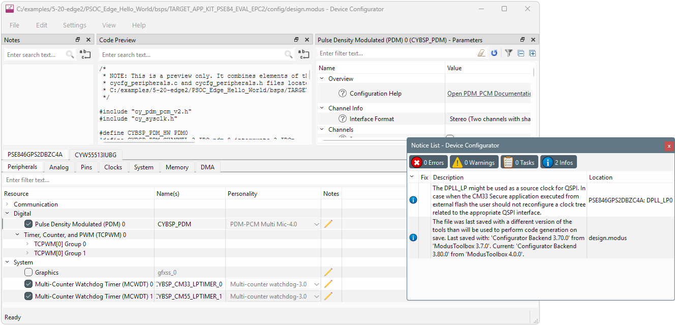The width and height of the screenshot is (675, 325).
Task: Click the Notes search magnifier icon
Action: point(70,54)
